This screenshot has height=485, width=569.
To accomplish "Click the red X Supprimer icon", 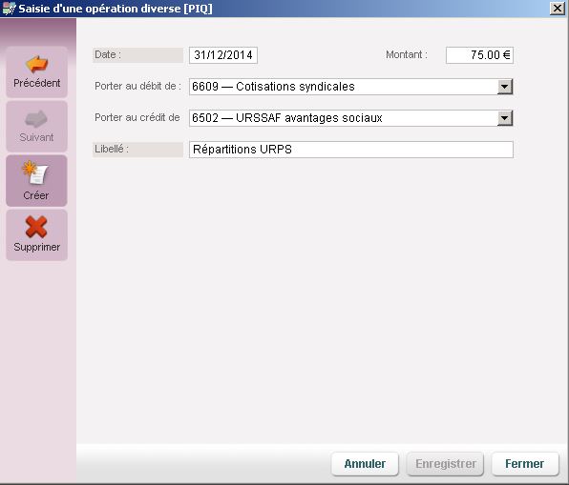I will [x=36, y=227].
